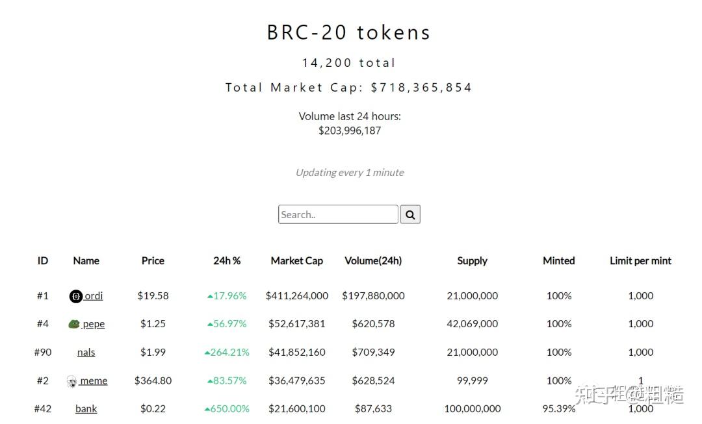Sort by the Market Cap column header
This screenshot has height=424, width=702.
[x=297, y=261]
